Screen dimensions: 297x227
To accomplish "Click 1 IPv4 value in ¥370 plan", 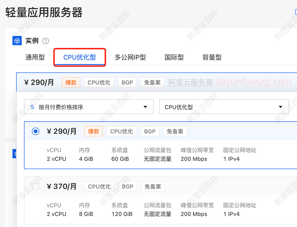I will [x=231, y=214].
